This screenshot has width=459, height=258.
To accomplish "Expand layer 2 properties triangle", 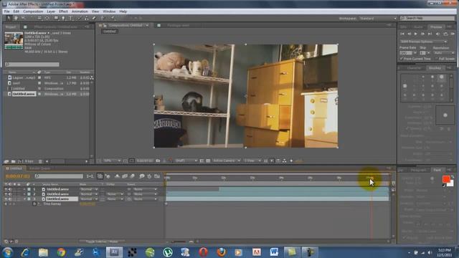I will coord(24,194).
